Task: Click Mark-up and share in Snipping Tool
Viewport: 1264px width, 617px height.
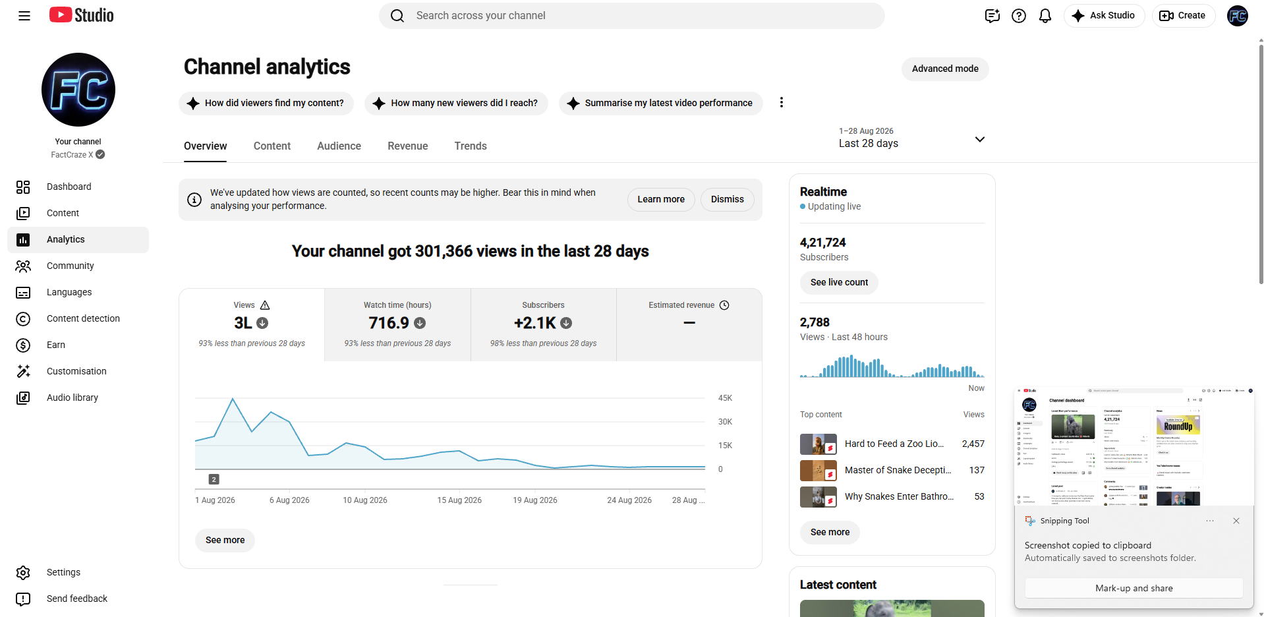Action: (1134, 589)
